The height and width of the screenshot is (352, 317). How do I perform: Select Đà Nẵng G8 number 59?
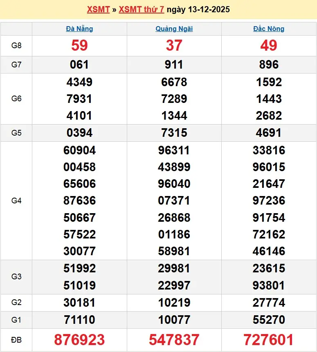[79, 45]
